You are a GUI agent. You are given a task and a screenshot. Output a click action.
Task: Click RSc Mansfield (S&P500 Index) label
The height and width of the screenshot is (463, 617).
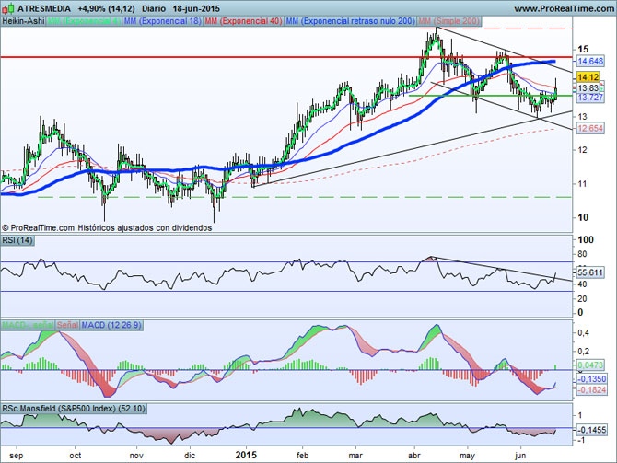tap(74, 409)
